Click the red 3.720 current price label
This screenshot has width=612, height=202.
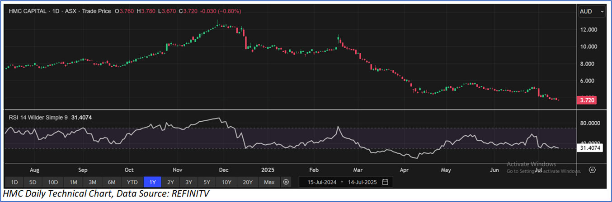(588, 100)
